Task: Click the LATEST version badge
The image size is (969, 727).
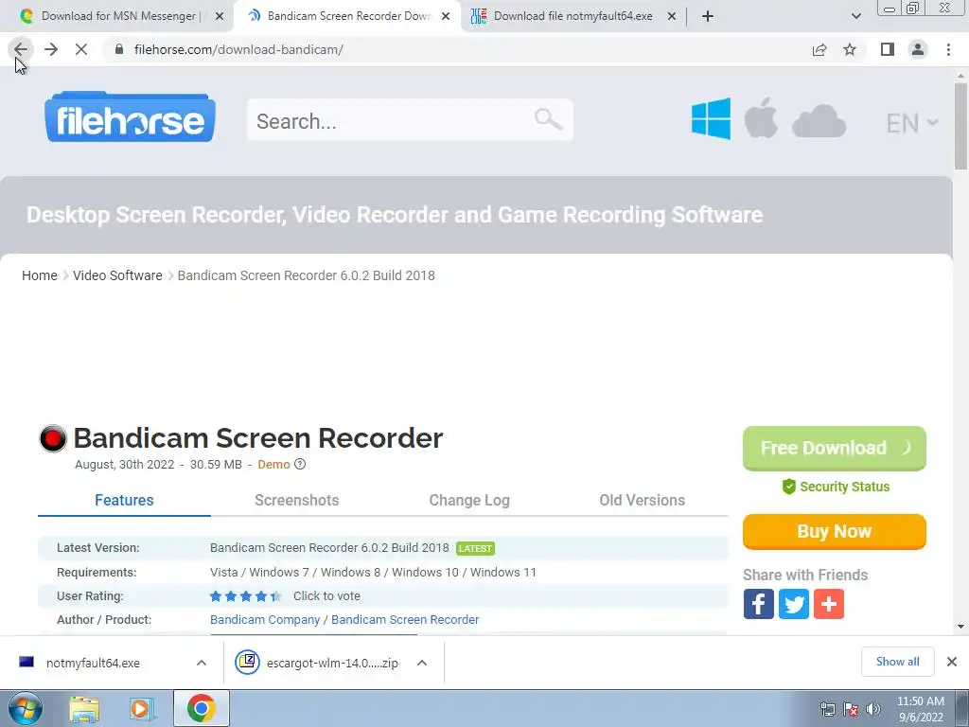Action: [x=475, y=548]
